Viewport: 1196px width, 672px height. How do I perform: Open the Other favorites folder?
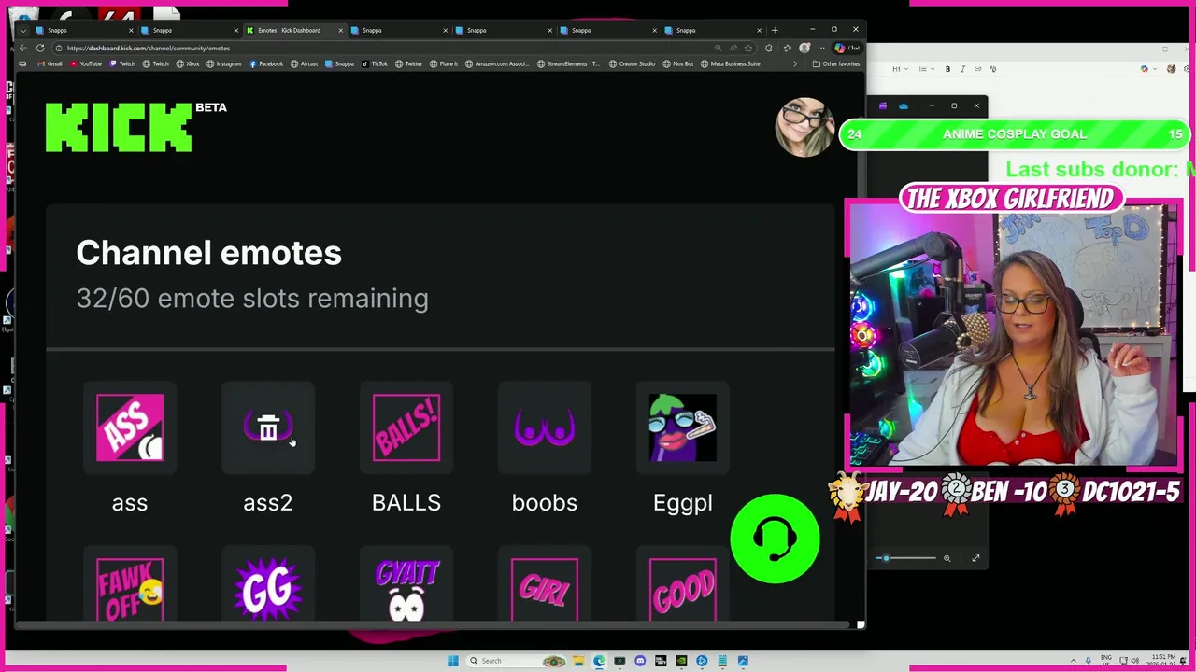836,63
